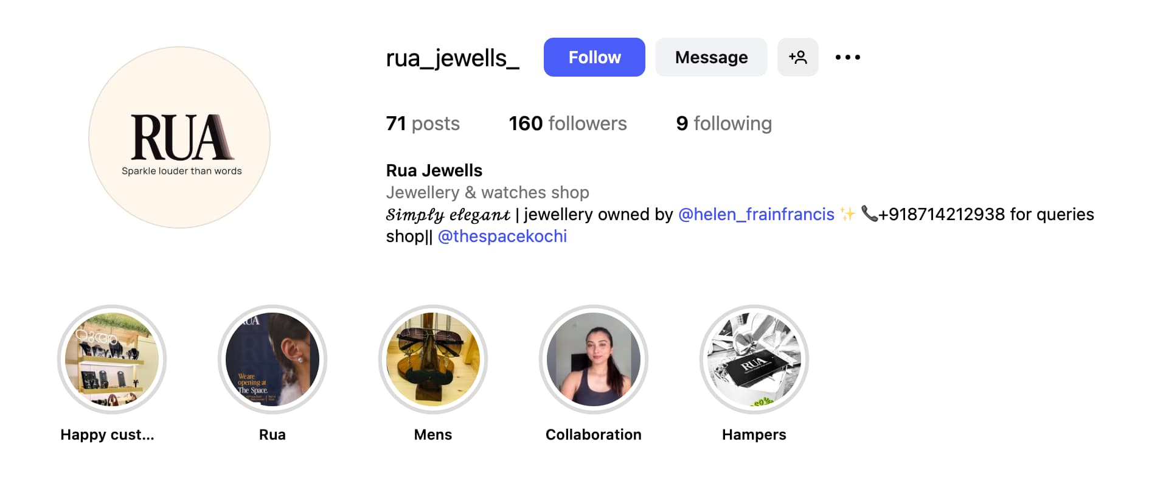View the 9 following list
Screen dimensions: 1163x478
(x=724, y=123)
